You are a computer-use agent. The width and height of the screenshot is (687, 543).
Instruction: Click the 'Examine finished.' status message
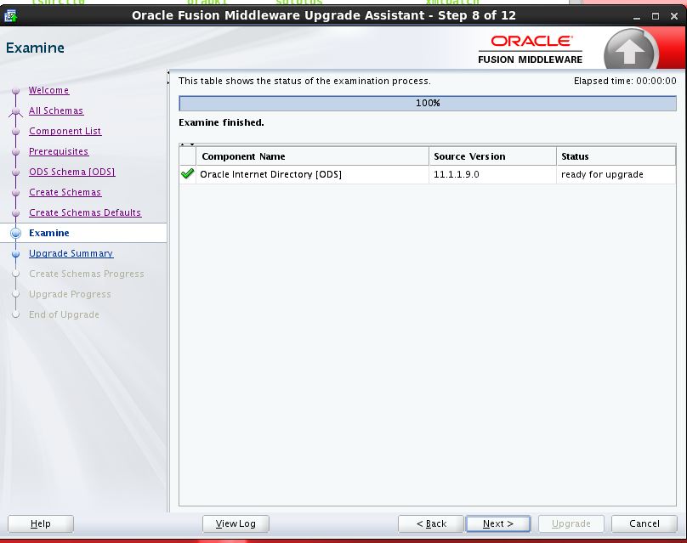pyautogui.click(x=221, y=122)
